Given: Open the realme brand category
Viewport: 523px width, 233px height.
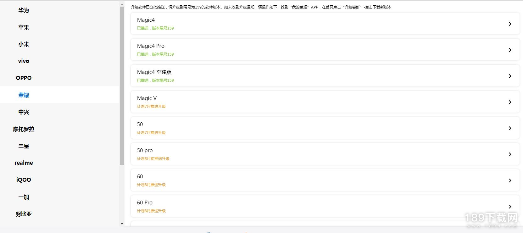Looking at the screenshot, I should click(x=24, y=163).
